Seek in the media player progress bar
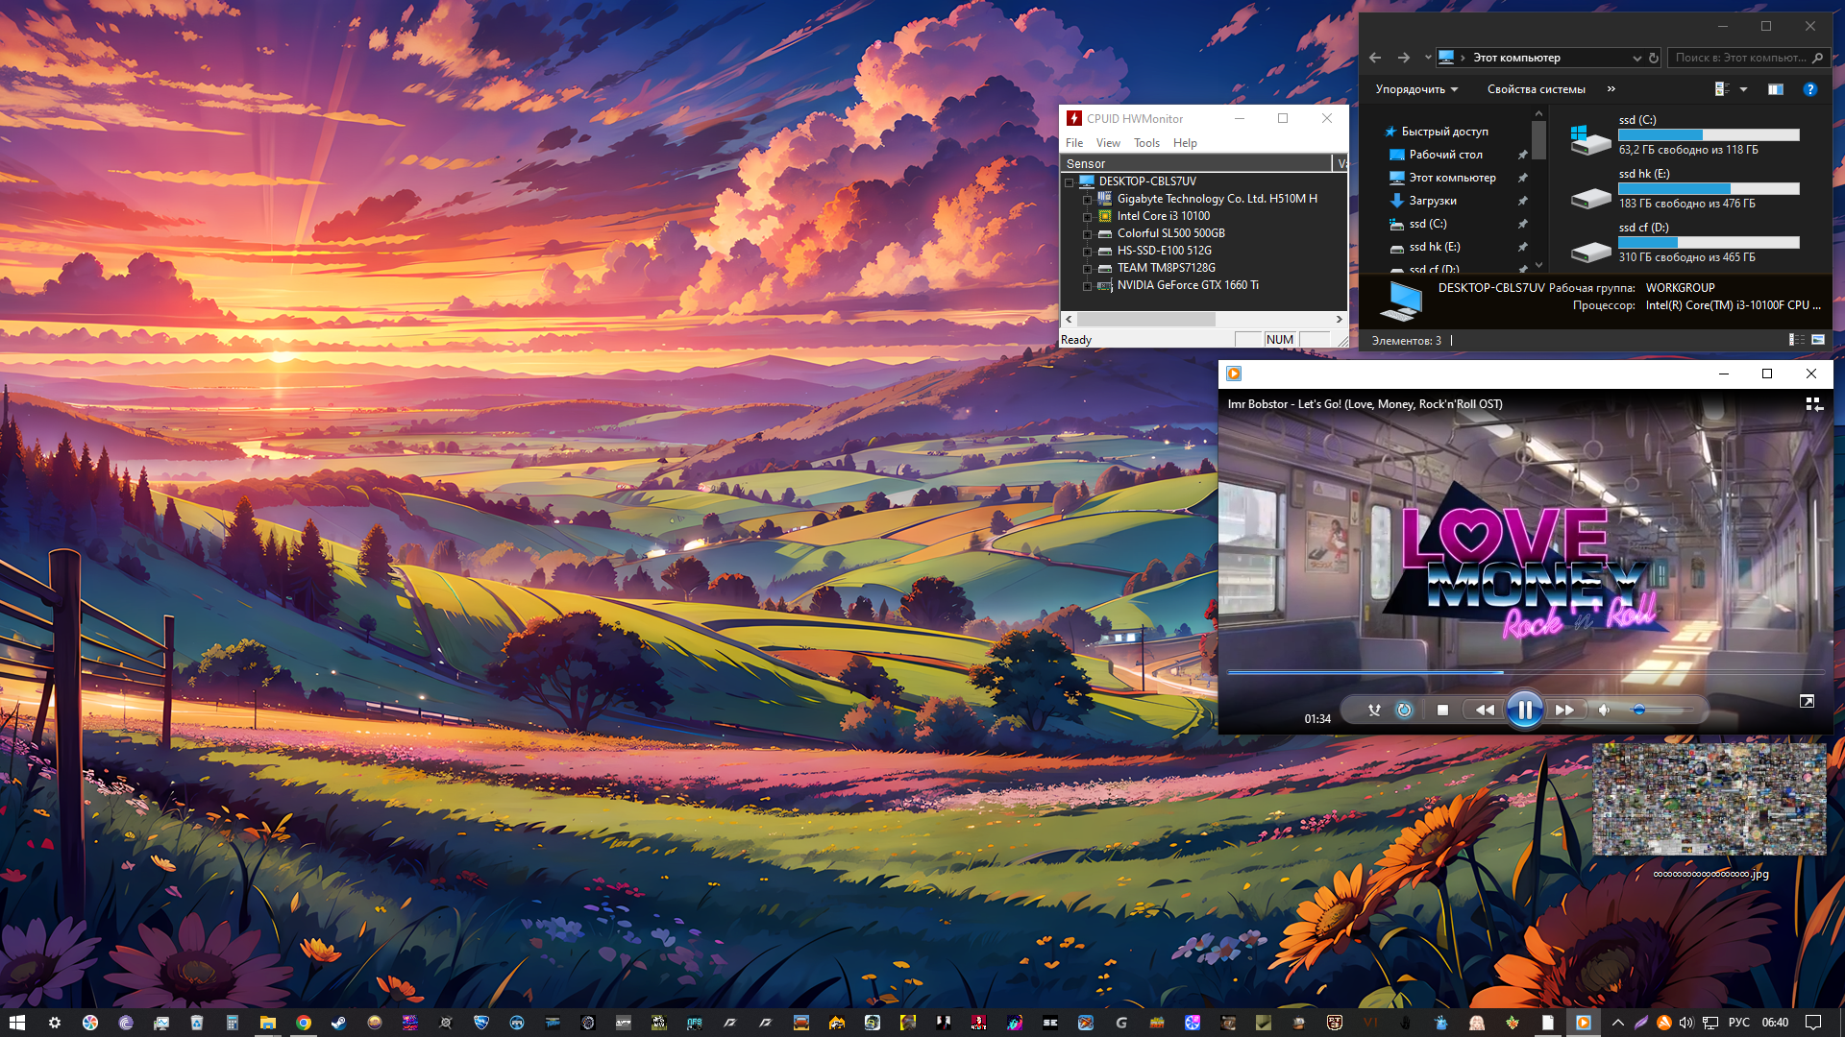 point(1525,672)
